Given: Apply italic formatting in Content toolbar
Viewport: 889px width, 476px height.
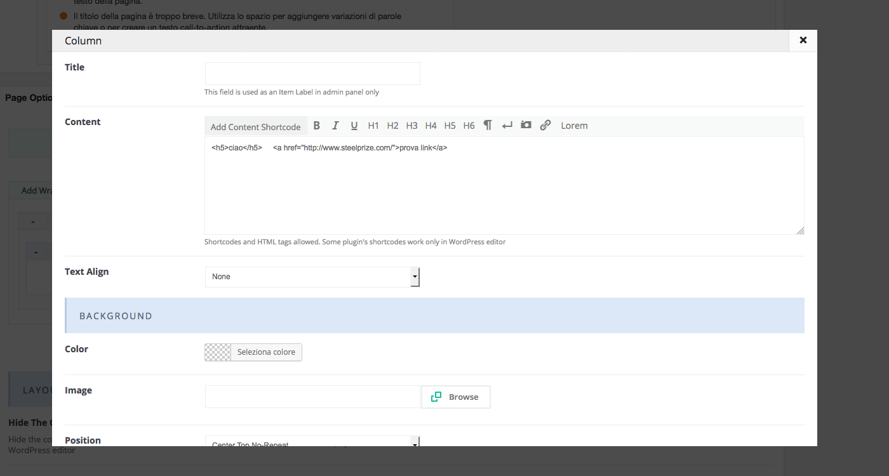Looking at the screenshot, I should coord(335,126).
